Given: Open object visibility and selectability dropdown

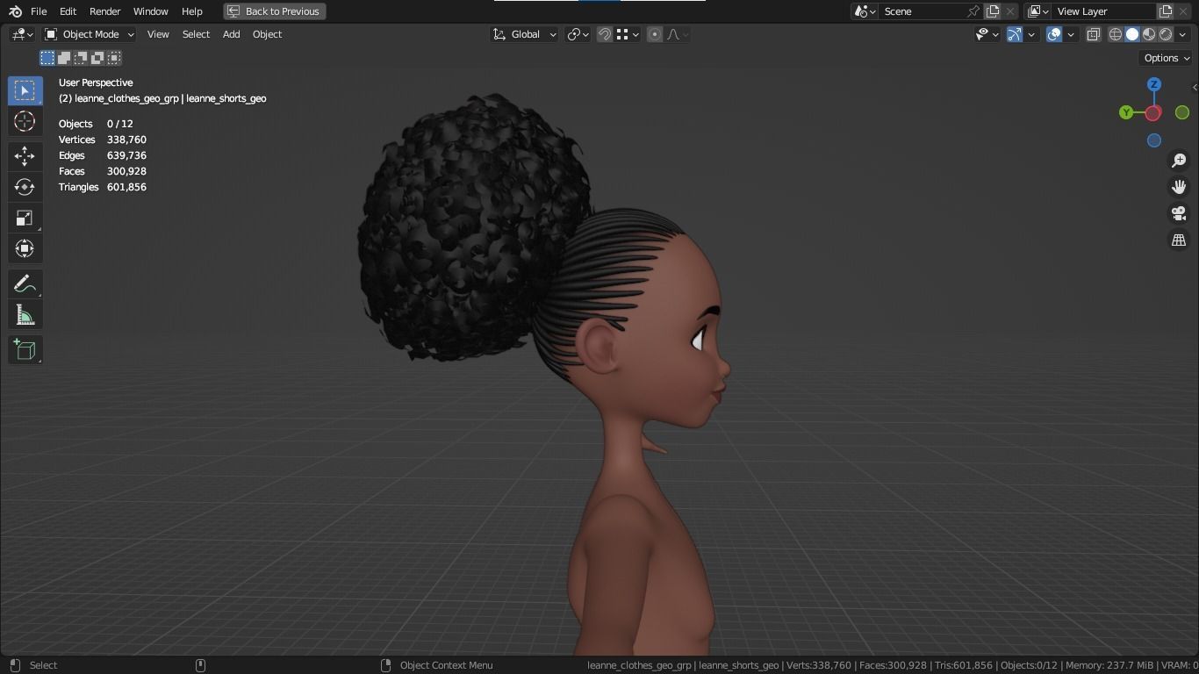Looking at the screenshot, I should (987, 34).
